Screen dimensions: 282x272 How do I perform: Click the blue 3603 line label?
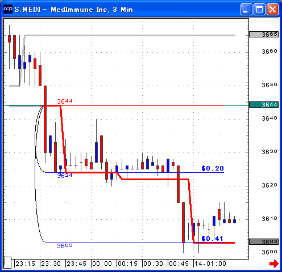point(65,246)
